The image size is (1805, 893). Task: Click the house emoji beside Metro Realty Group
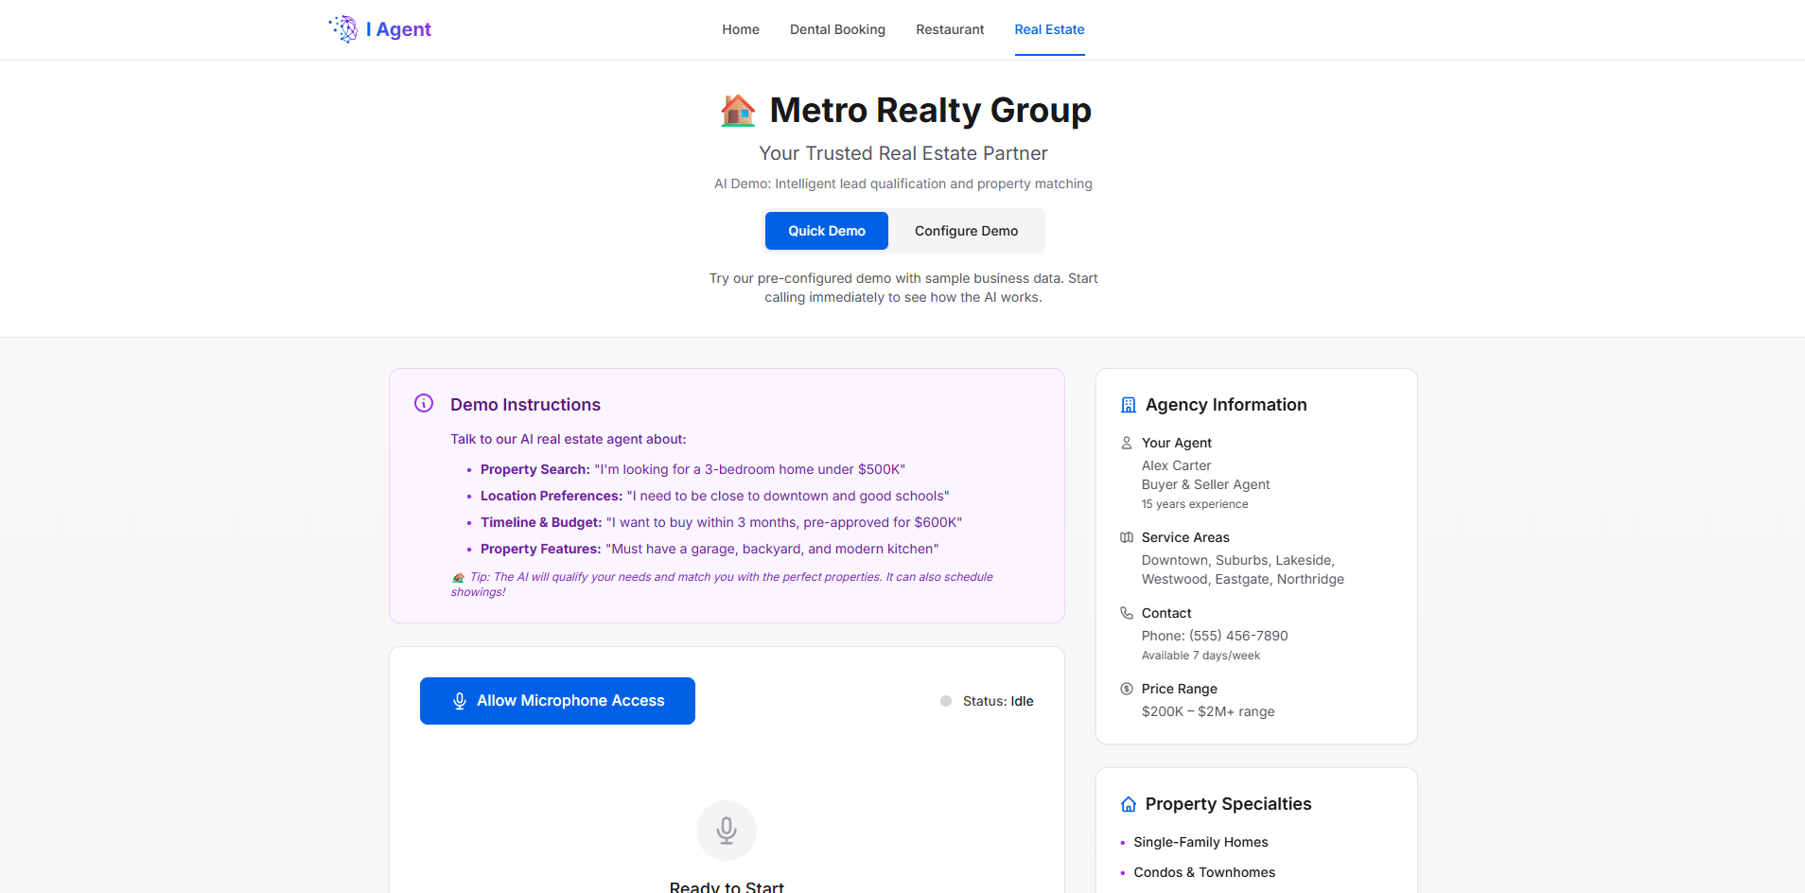738,111
